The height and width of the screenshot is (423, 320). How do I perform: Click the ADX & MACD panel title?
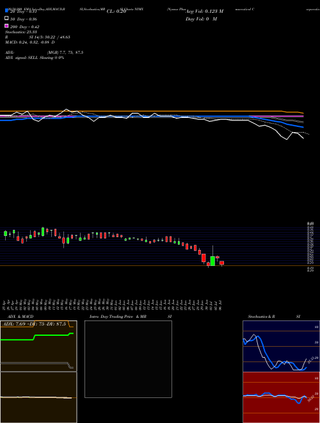tap(20, 317)
